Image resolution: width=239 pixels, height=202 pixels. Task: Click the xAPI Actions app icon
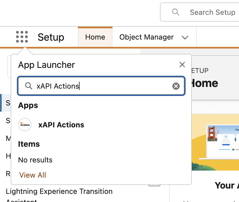25,125
